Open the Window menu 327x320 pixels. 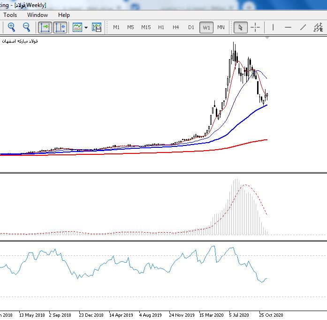[x=38, y=15]
